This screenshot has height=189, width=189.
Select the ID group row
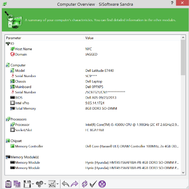[x=93, y=43]
